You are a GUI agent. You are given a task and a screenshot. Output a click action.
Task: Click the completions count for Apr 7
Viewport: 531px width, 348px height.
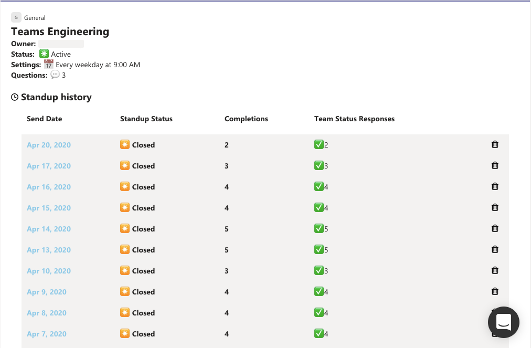click(227, 334)
